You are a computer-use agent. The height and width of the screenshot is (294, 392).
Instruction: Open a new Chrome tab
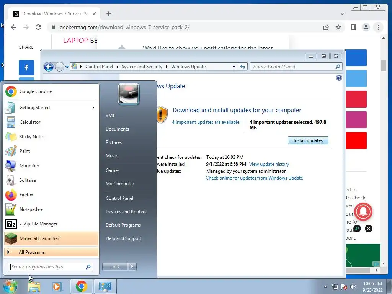pyautogui.click(x=108, y=14)
